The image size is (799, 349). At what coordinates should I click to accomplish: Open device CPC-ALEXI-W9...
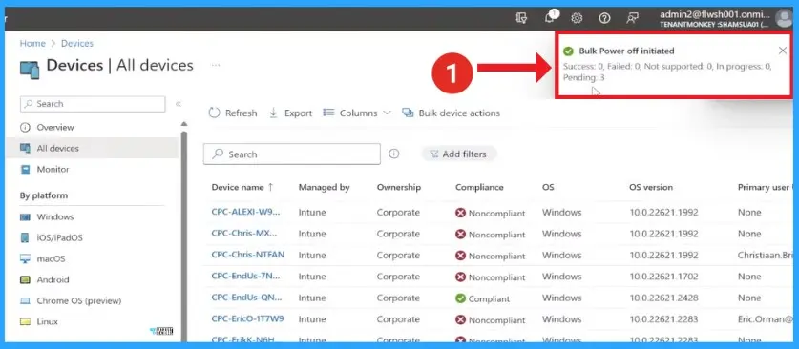pyautogui.click(x=245, y=212)
